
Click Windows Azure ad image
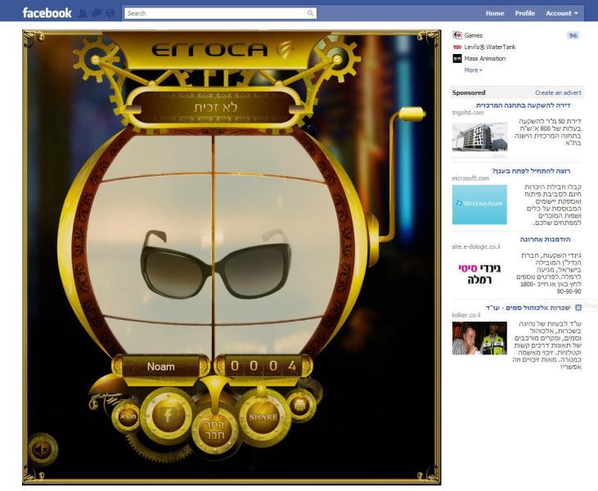coord(479,205)
